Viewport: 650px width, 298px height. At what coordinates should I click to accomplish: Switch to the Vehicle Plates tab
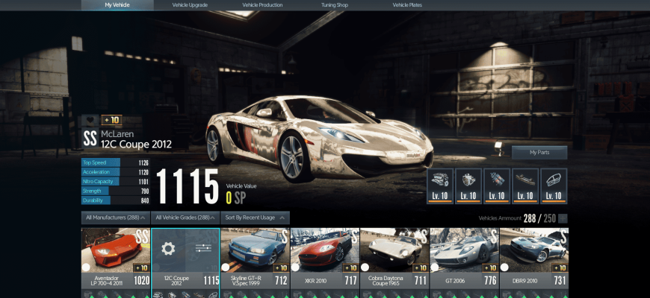coord(407,5)
